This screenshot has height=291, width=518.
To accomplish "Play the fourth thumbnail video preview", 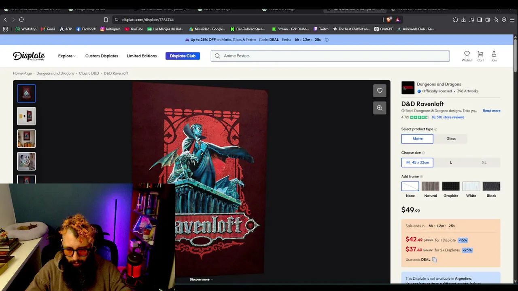I will pos(26,161).
